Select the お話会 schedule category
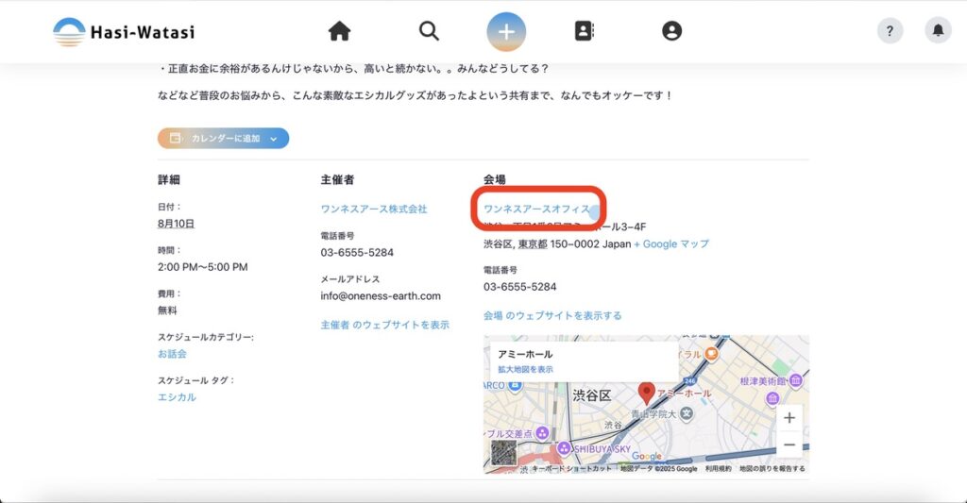 [x=172, y=354]
